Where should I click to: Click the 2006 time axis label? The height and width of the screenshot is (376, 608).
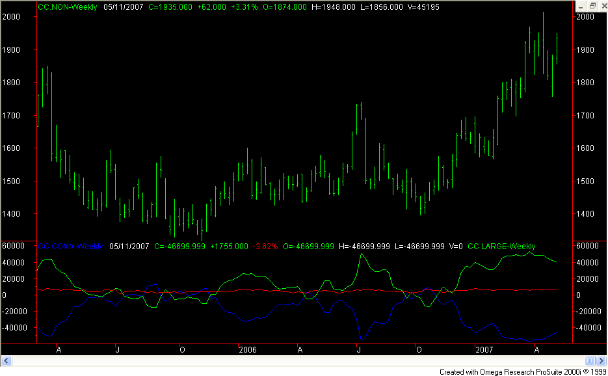[x=247, y=350]
